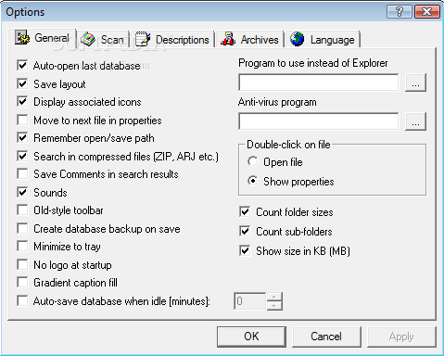Enable the Old-style toolbar option
The height and width of the screenshot is (356, 444).
pos(22,210)
